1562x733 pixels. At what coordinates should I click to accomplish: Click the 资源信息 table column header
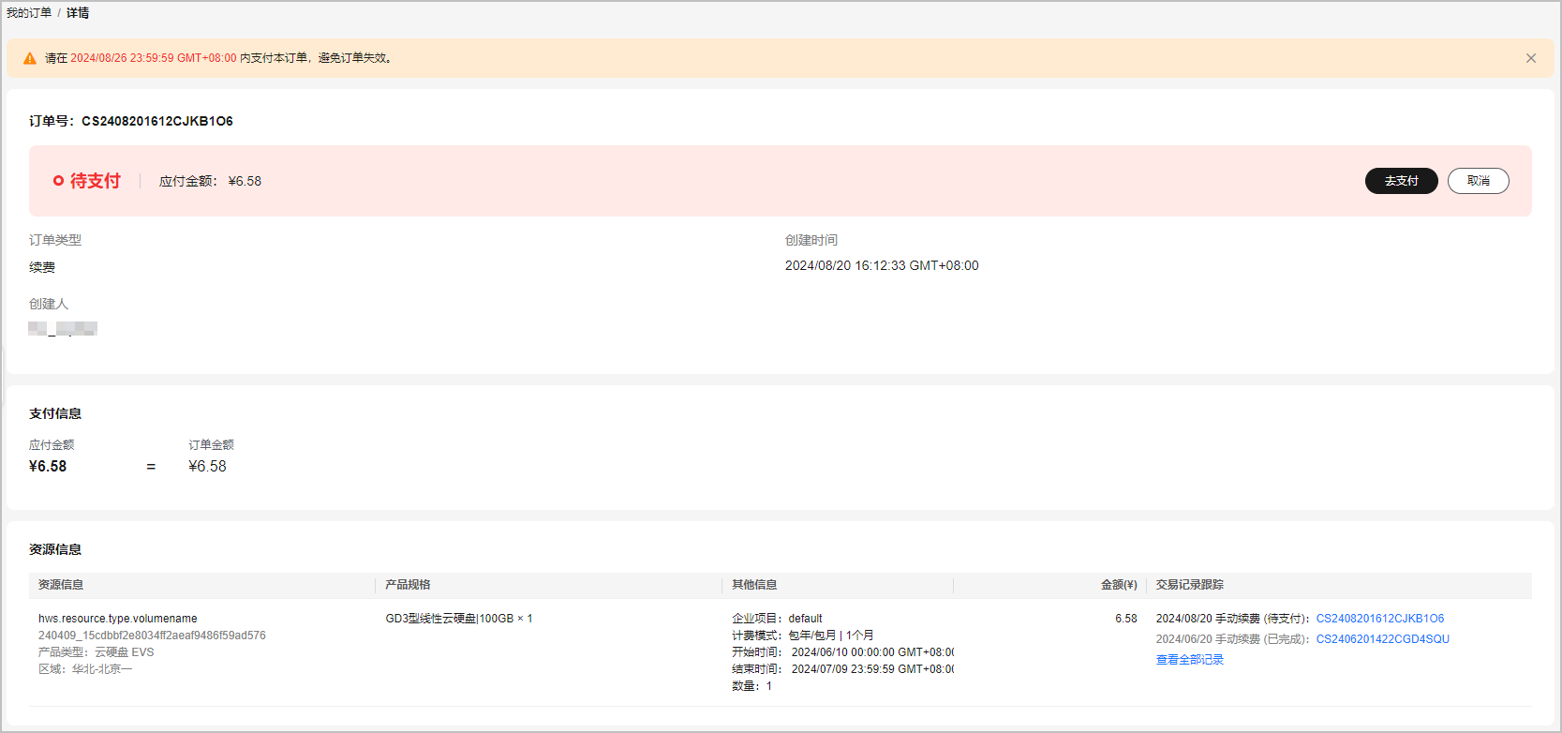(x=61, y=585)
